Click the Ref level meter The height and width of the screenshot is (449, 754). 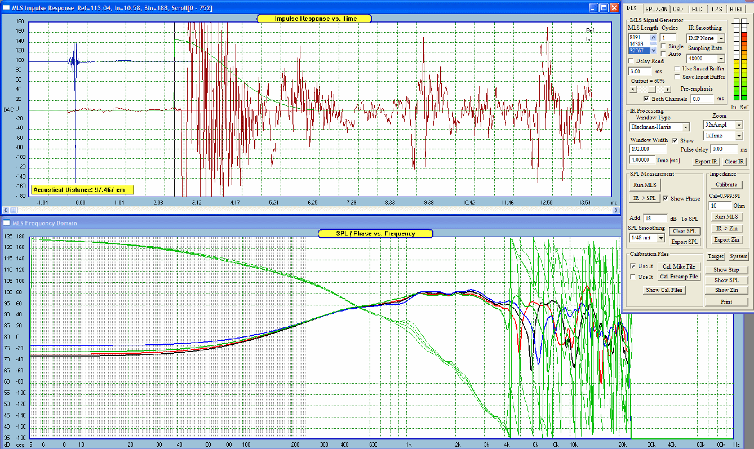[745, 60]
